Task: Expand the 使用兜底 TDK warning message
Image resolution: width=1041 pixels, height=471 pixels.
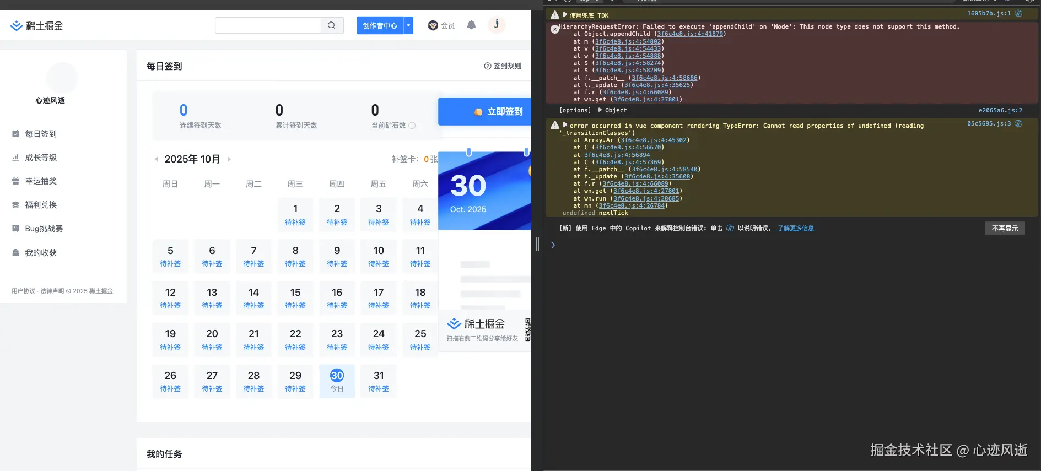Action: [x=565, y=15]
